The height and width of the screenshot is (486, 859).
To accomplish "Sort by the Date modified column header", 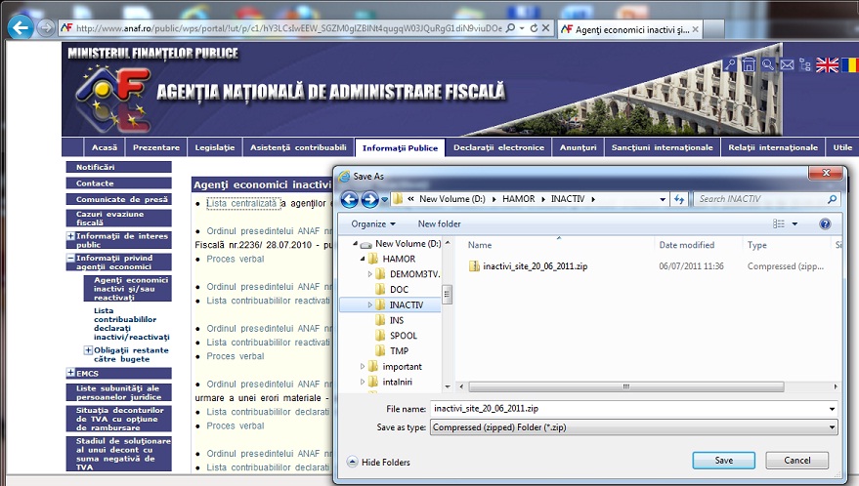I will (x=686, y=245).
